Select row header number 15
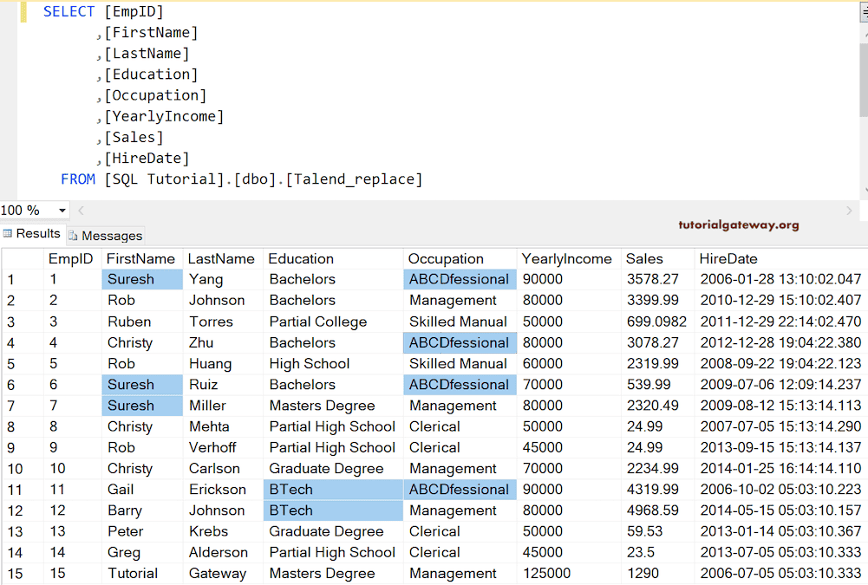 (23, 574)
